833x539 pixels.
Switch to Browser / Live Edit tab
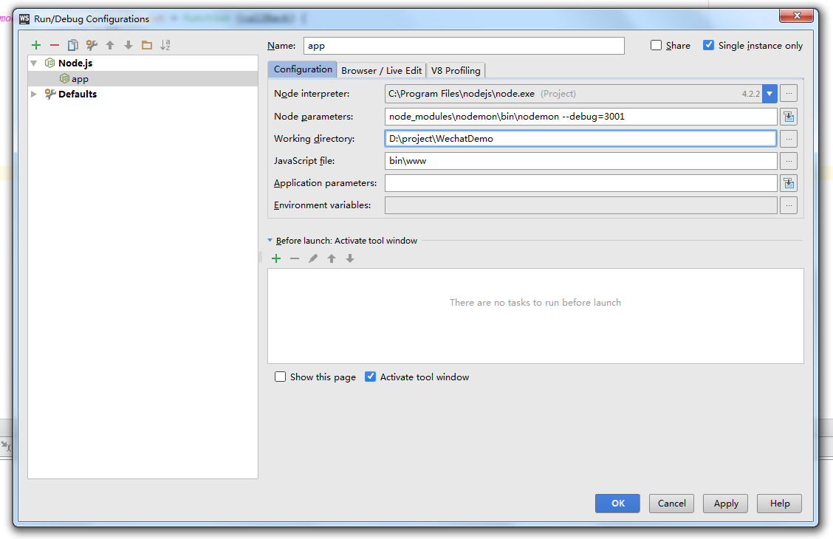[x=381, y=71]
